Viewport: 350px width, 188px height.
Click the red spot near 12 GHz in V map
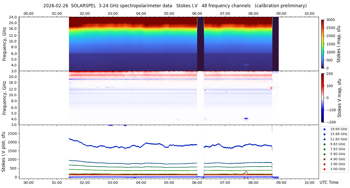[x=271, y=88]
